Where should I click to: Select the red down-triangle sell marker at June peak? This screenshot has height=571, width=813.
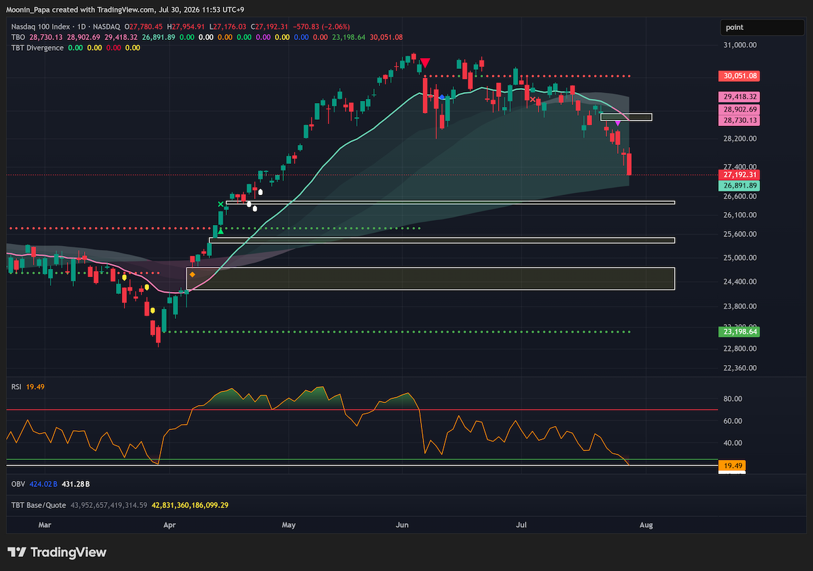[x=425, y=64]
